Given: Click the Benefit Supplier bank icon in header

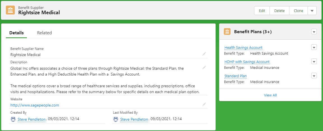Looking at the screenshot, I should point(10,10).
